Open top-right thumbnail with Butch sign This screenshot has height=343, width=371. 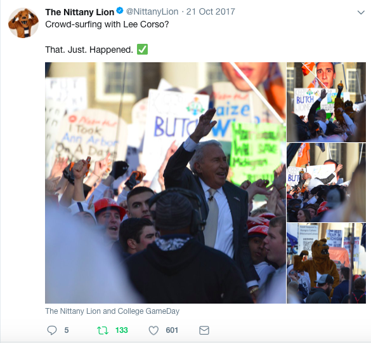[326, 102]
